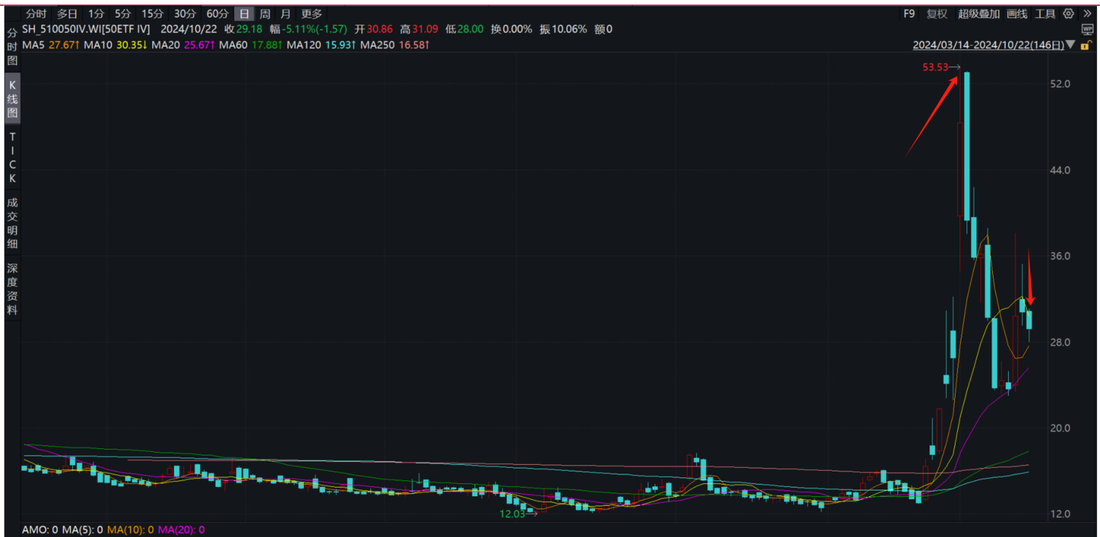Open the 工具 tools menu
The height and width of the screenshot is (537, 1100).
click(1045, 14)
